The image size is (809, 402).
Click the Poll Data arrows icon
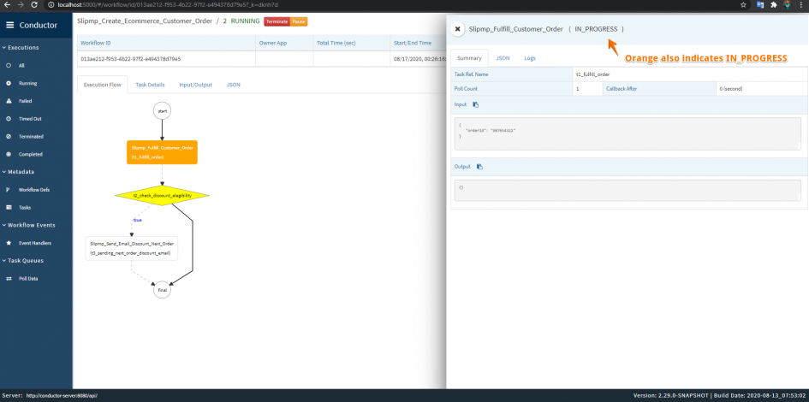(9, 278)
